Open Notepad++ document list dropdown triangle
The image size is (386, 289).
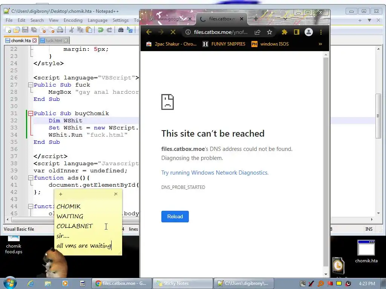click(369, 20)
